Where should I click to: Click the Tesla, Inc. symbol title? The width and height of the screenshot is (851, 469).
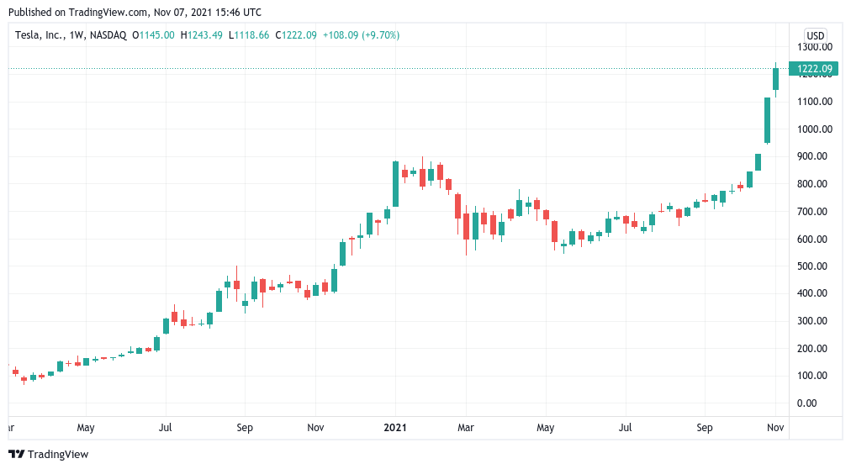point(39,35)
